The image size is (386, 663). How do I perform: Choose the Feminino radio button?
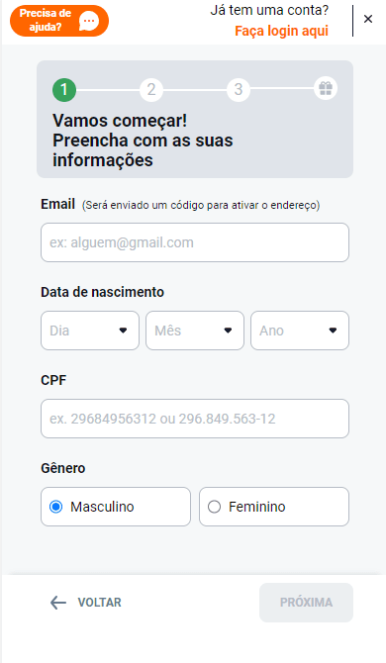[215, 507]
